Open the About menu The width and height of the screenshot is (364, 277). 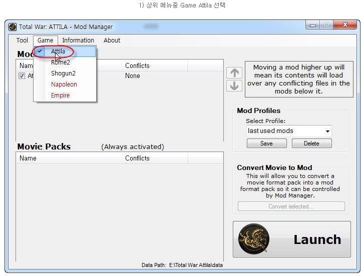(x=112, y=40)
